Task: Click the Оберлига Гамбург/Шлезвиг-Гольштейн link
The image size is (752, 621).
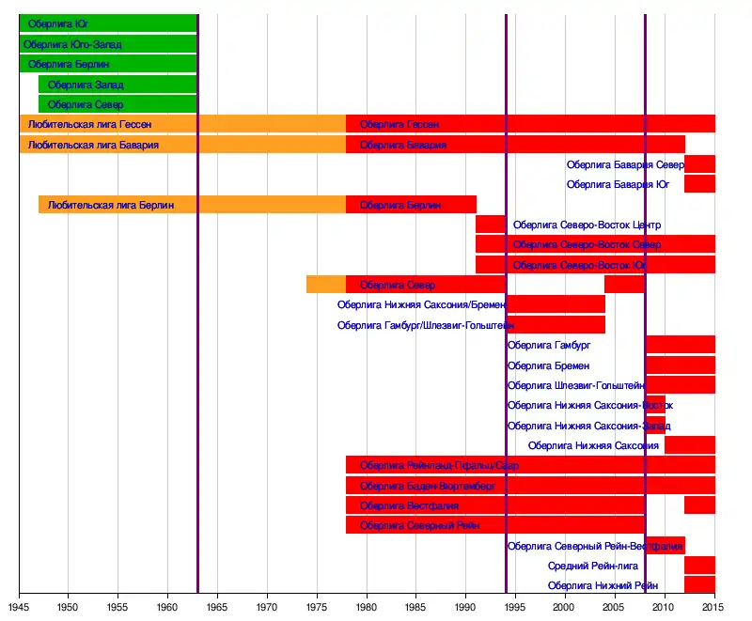Action: coord(425,325)
